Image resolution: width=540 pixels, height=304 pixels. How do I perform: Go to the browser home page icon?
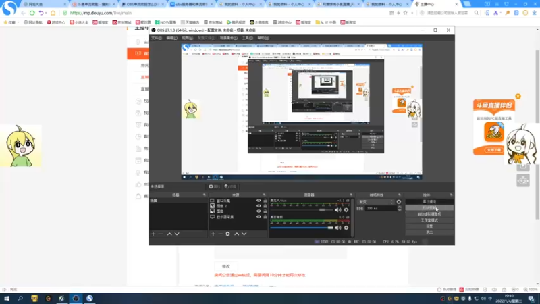pyautogui.click(x=53, y=13)
